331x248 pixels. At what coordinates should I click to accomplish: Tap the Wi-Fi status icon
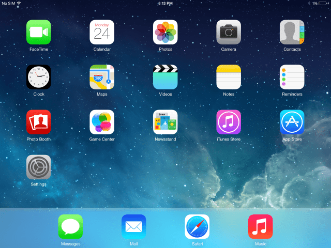point(19,3)
